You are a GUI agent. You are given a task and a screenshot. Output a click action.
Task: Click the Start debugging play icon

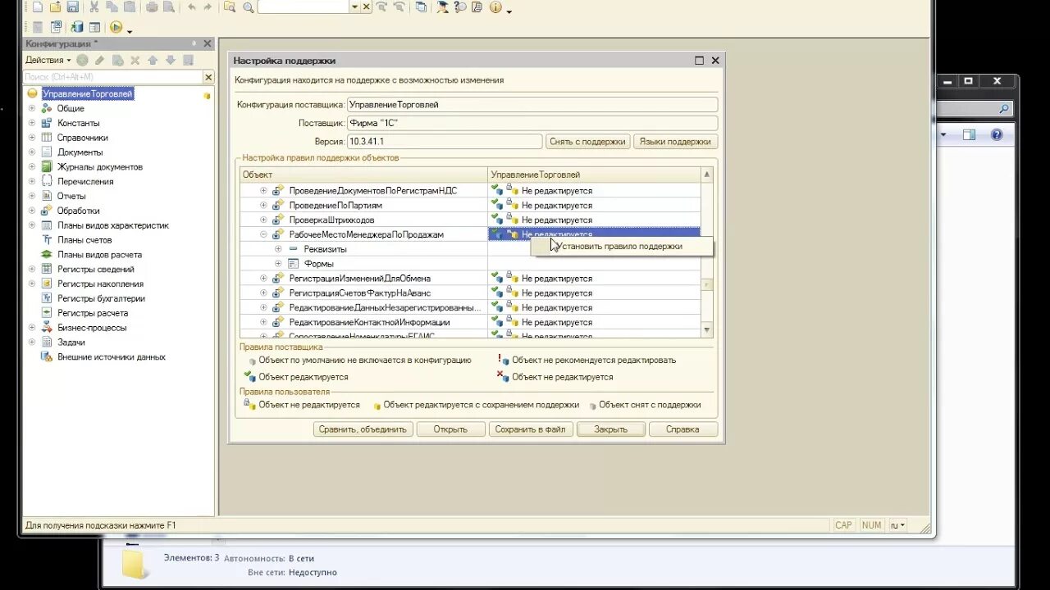click(116, 27)
